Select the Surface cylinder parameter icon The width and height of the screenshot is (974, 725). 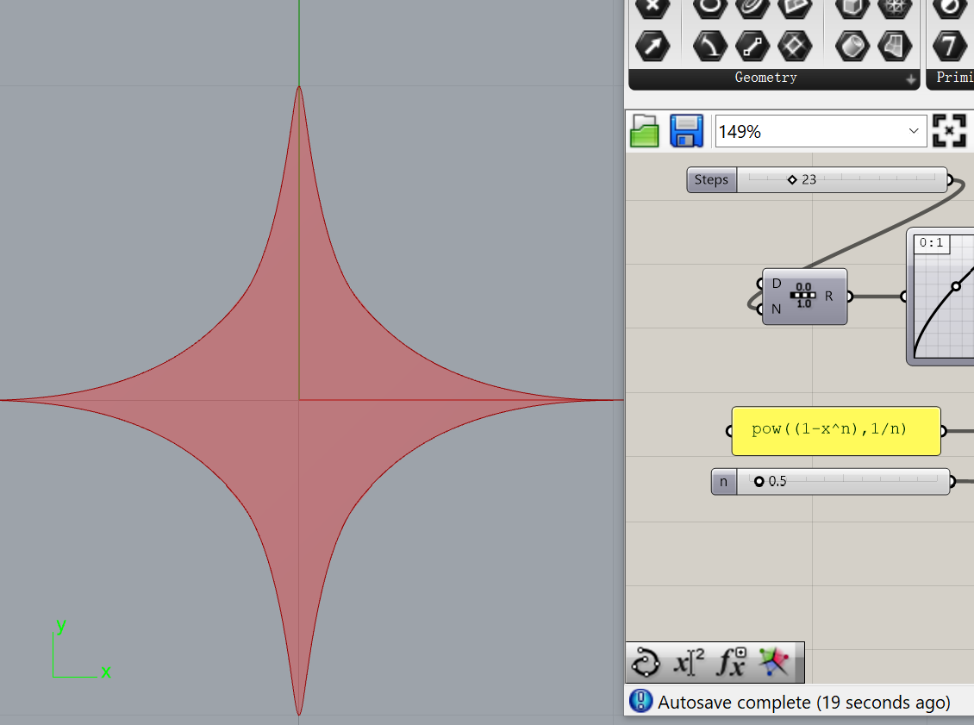pyautogui.click(x=852, y=46)
